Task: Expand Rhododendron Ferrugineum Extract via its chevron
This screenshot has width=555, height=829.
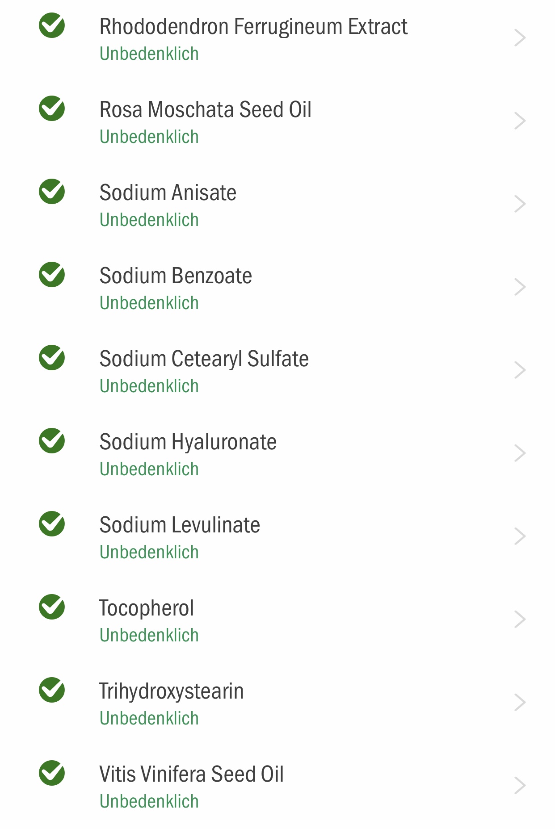Action: click(x=520, y=38)
